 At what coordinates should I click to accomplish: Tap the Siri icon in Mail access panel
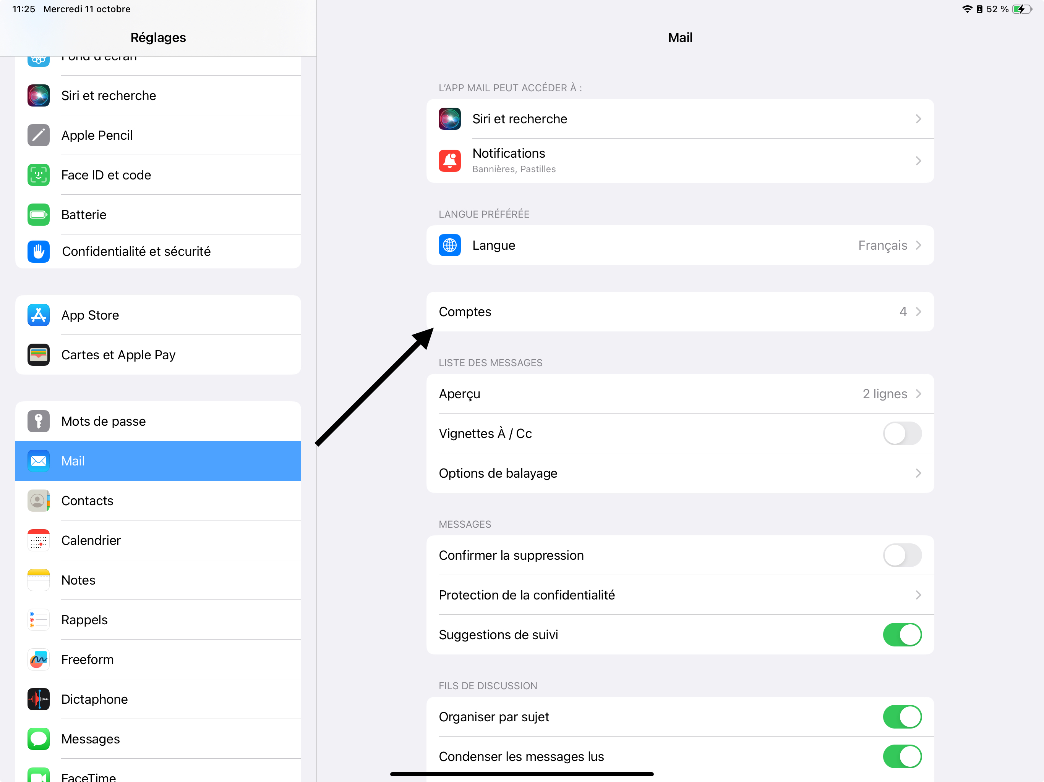pyautogui.click(x=450, y=119)
